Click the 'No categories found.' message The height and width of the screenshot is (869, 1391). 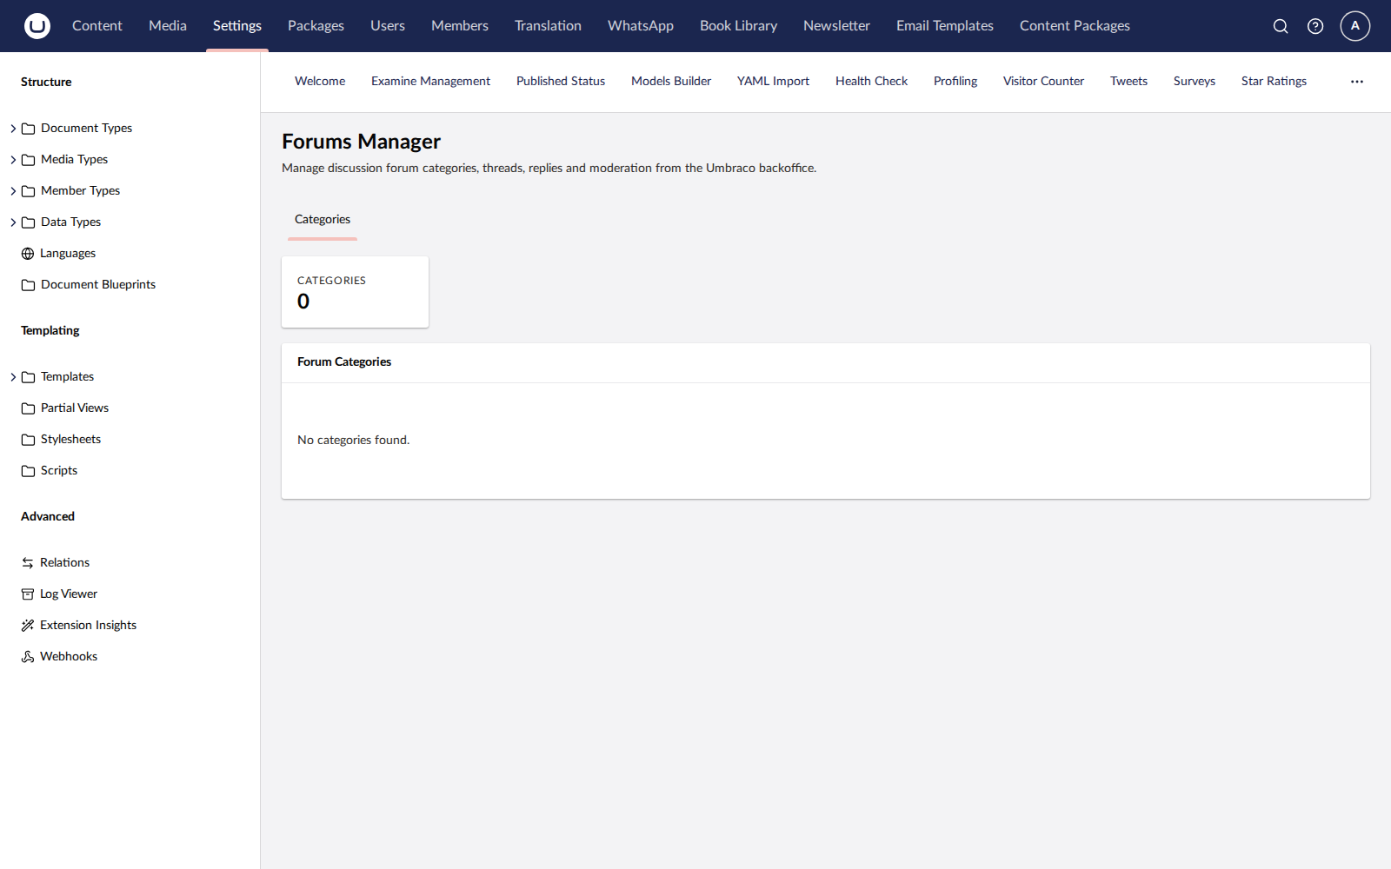(353, 441)
